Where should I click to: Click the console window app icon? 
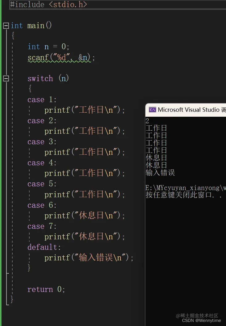point(153,110)
